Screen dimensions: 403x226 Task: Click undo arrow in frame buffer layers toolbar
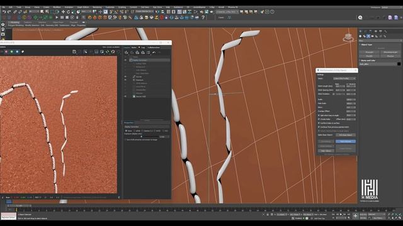154,53
